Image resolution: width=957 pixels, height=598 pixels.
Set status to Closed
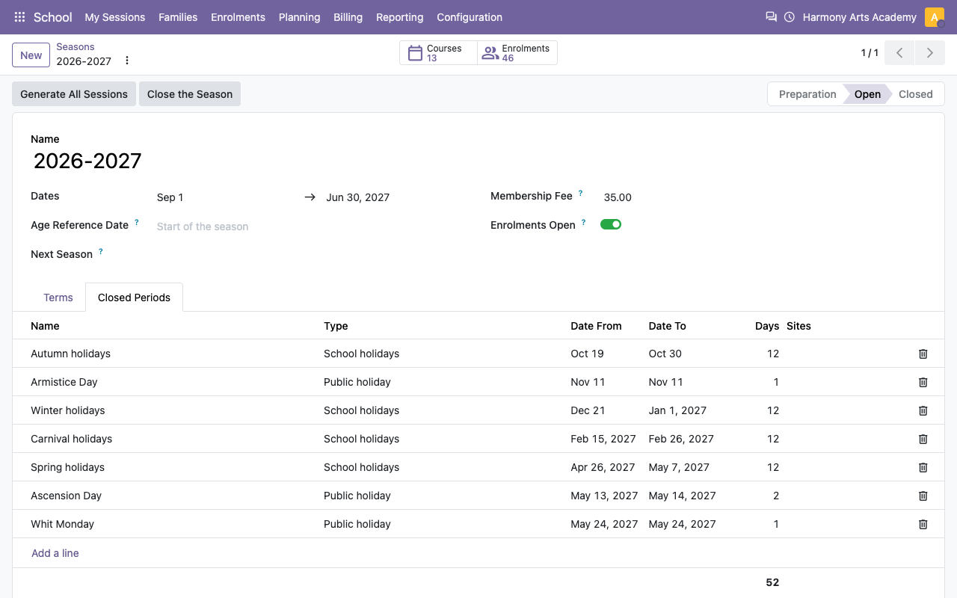[916, 94]
